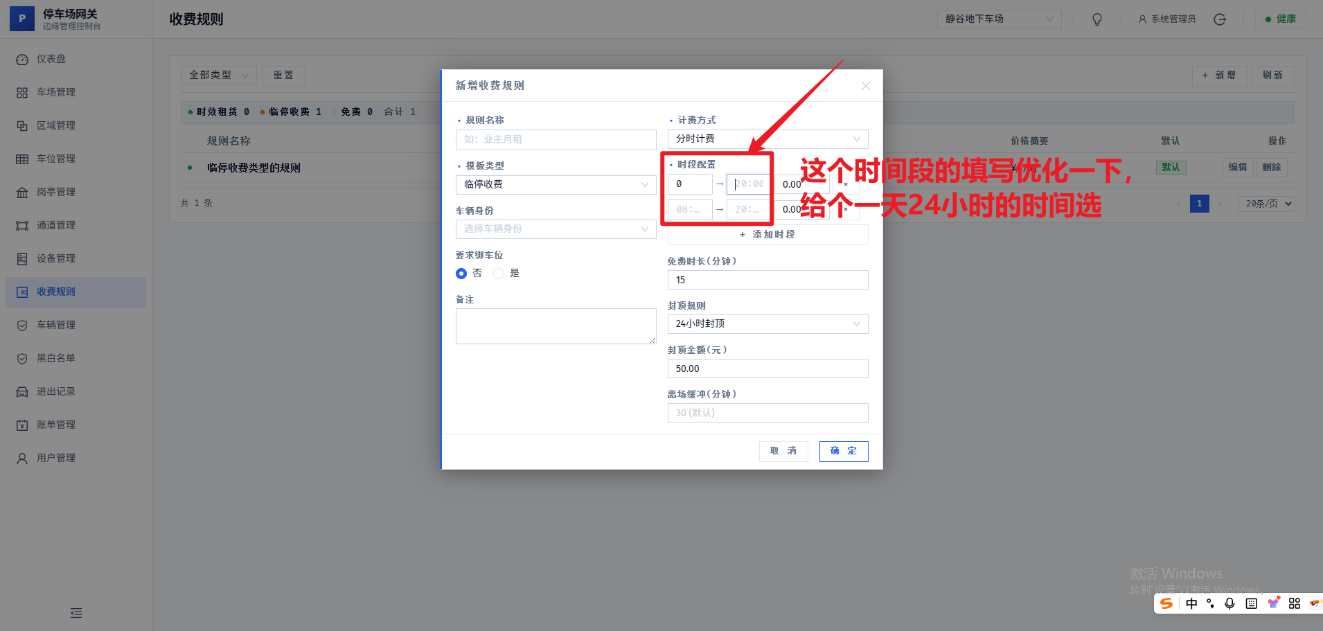
Task: Click the refresh icon beside 系统管理员
Action: pos(1219,19)
